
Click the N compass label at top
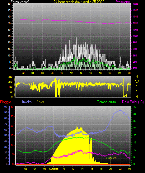[137, 76]
